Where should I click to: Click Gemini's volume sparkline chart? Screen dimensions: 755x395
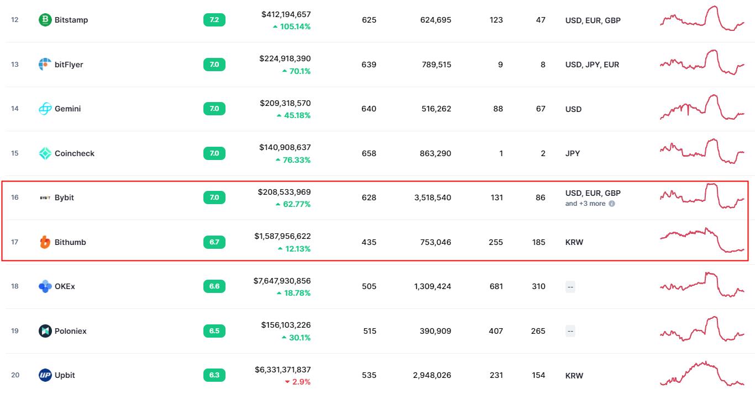point(702,107)
